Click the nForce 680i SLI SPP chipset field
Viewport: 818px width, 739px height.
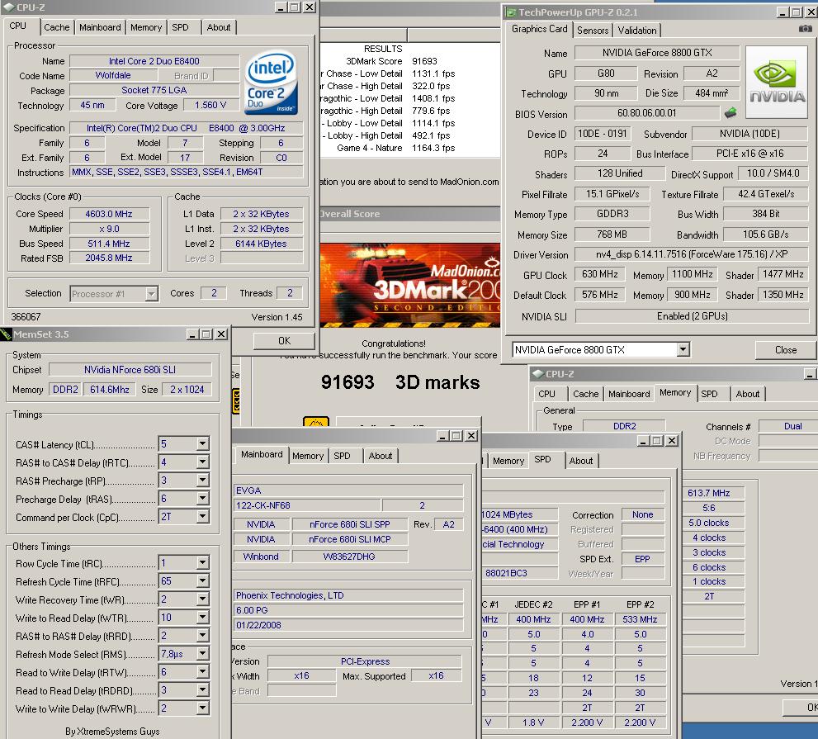click(349, 524)
